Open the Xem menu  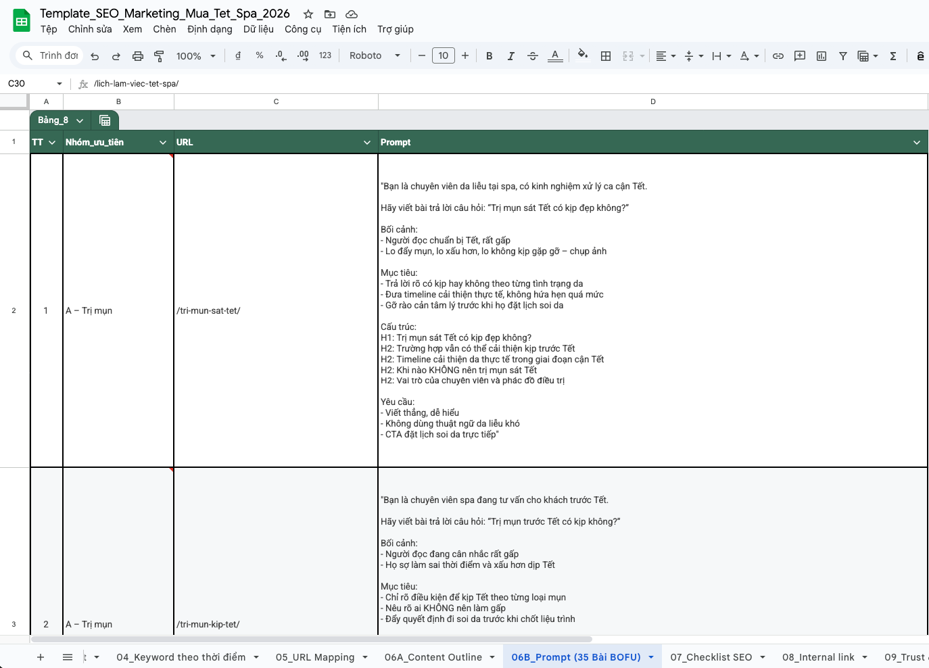(x=133, y=29)
